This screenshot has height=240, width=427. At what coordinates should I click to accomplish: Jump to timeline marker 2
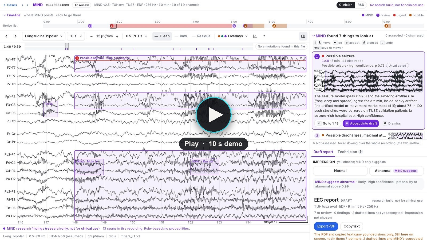[245, 26]
